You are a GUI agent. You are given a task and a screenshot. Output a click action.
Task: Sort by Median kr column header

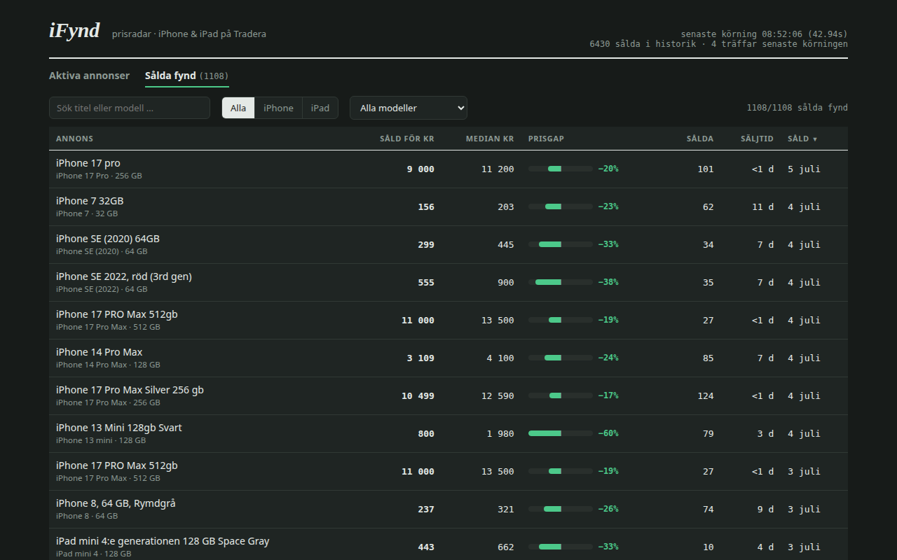click(490, 139)
